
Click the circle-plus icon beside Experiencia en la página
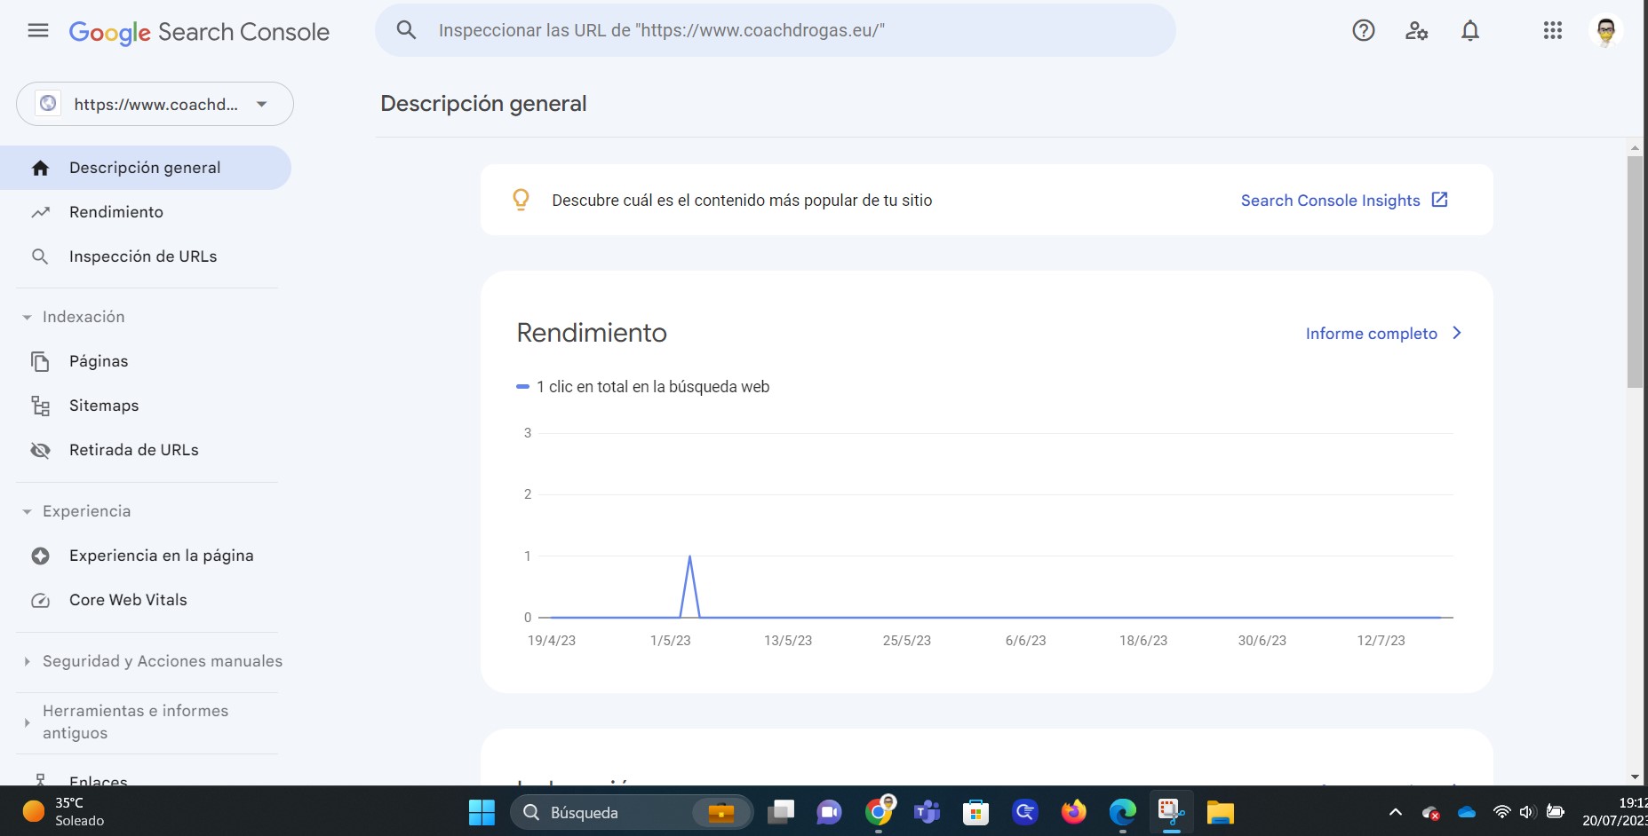[x=40, y=556]
